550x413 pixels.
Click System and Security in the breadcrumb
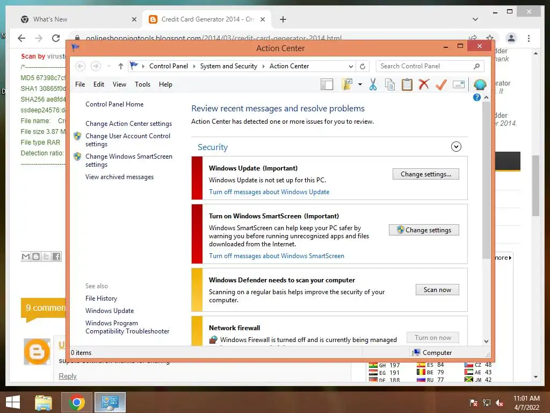coord(229,66)
